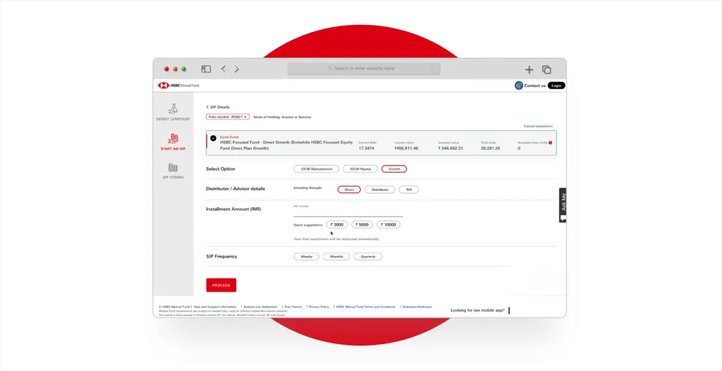Pick the ₹ 5000 quick suggestion

pyautogui.click(x=362, y=225)
